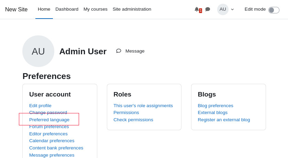Toggle the Edit mode switch

pyautogui.click(x=274, y=10)
